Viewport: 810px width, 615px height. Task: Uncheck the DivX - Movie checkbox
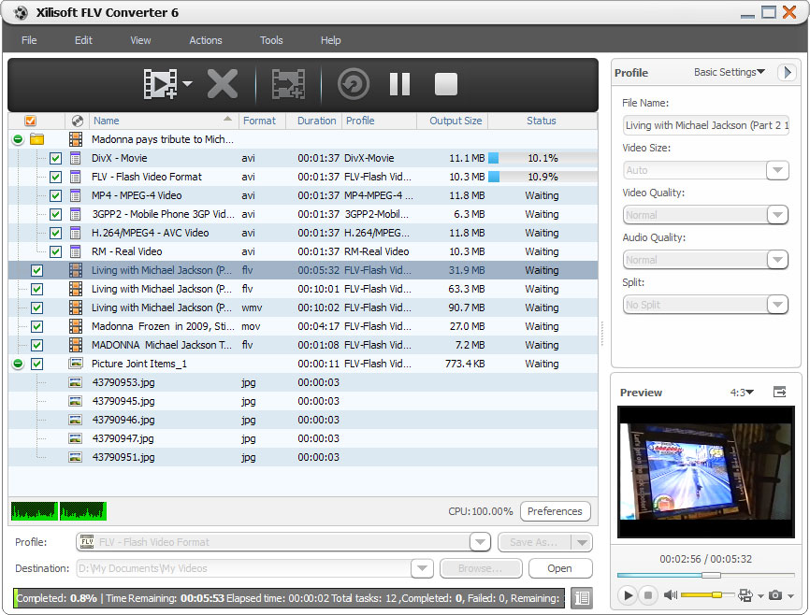click(x=56, y=159)
